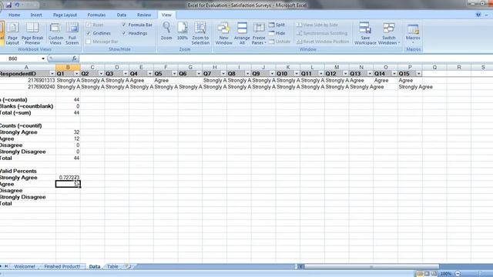This screenshot has height=277, width=493.
Task: Click the Save icon in quick access toolbar
Action: pyautogui.click(x=8, y=5)
